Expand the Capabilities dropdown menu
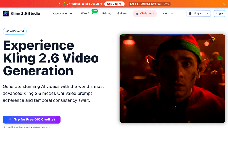 click(x=71, y=14)
